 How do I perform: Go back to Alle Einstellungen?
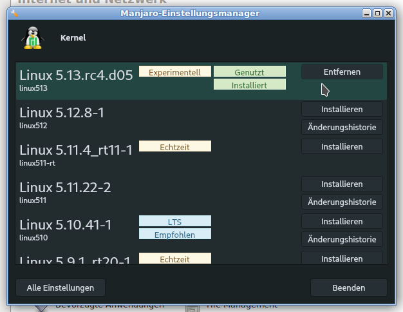click(61, 288)
